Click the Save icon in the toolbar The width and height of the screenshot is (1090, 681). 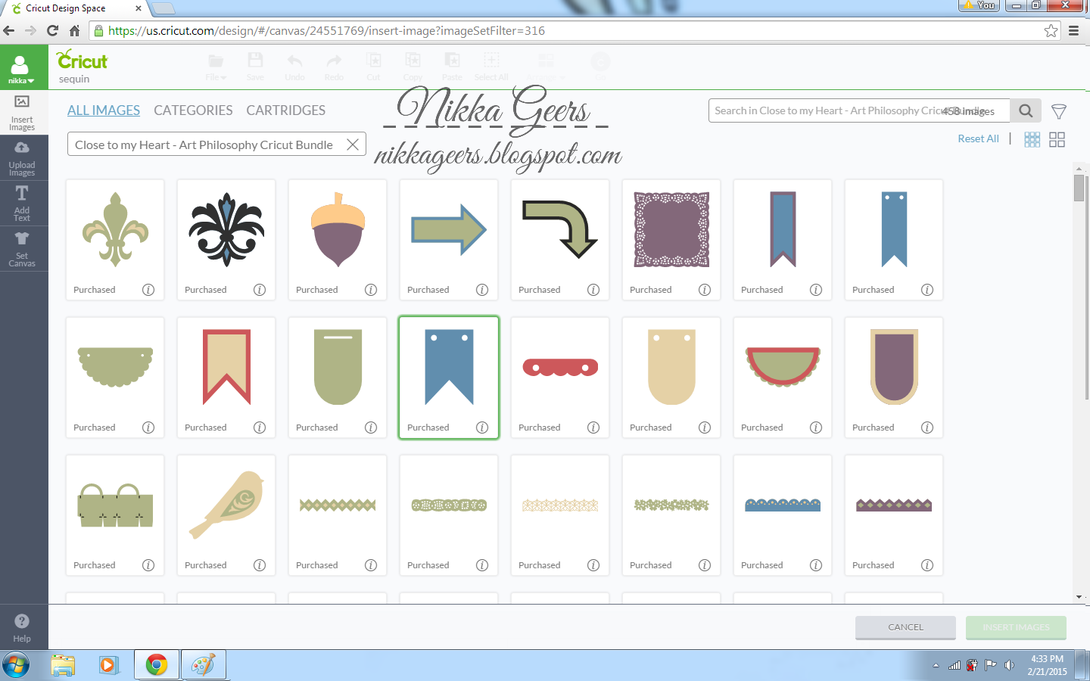(x=255, y=67)
